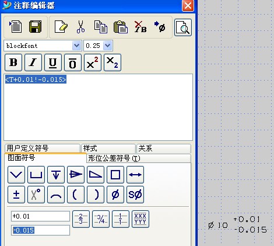The image size is (274, 246).
Task: Click the 3/4 diagonal fraction button
Action: coord(101,219)
